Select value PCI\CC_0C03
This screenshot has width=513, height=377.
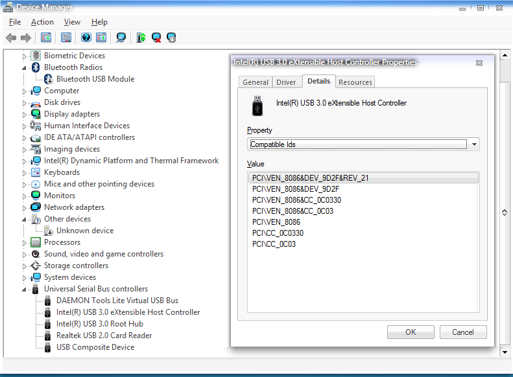coord(363,244)
